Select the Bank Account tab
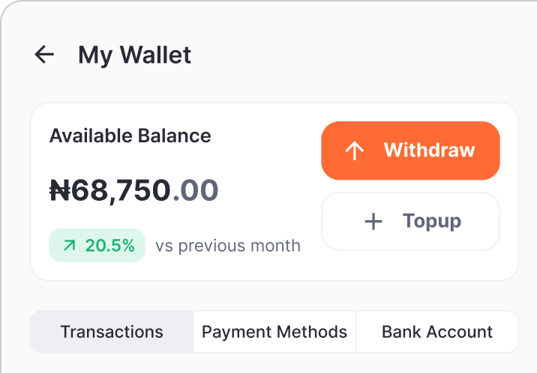Screen dimensions: 537x373 coord(437,332)
